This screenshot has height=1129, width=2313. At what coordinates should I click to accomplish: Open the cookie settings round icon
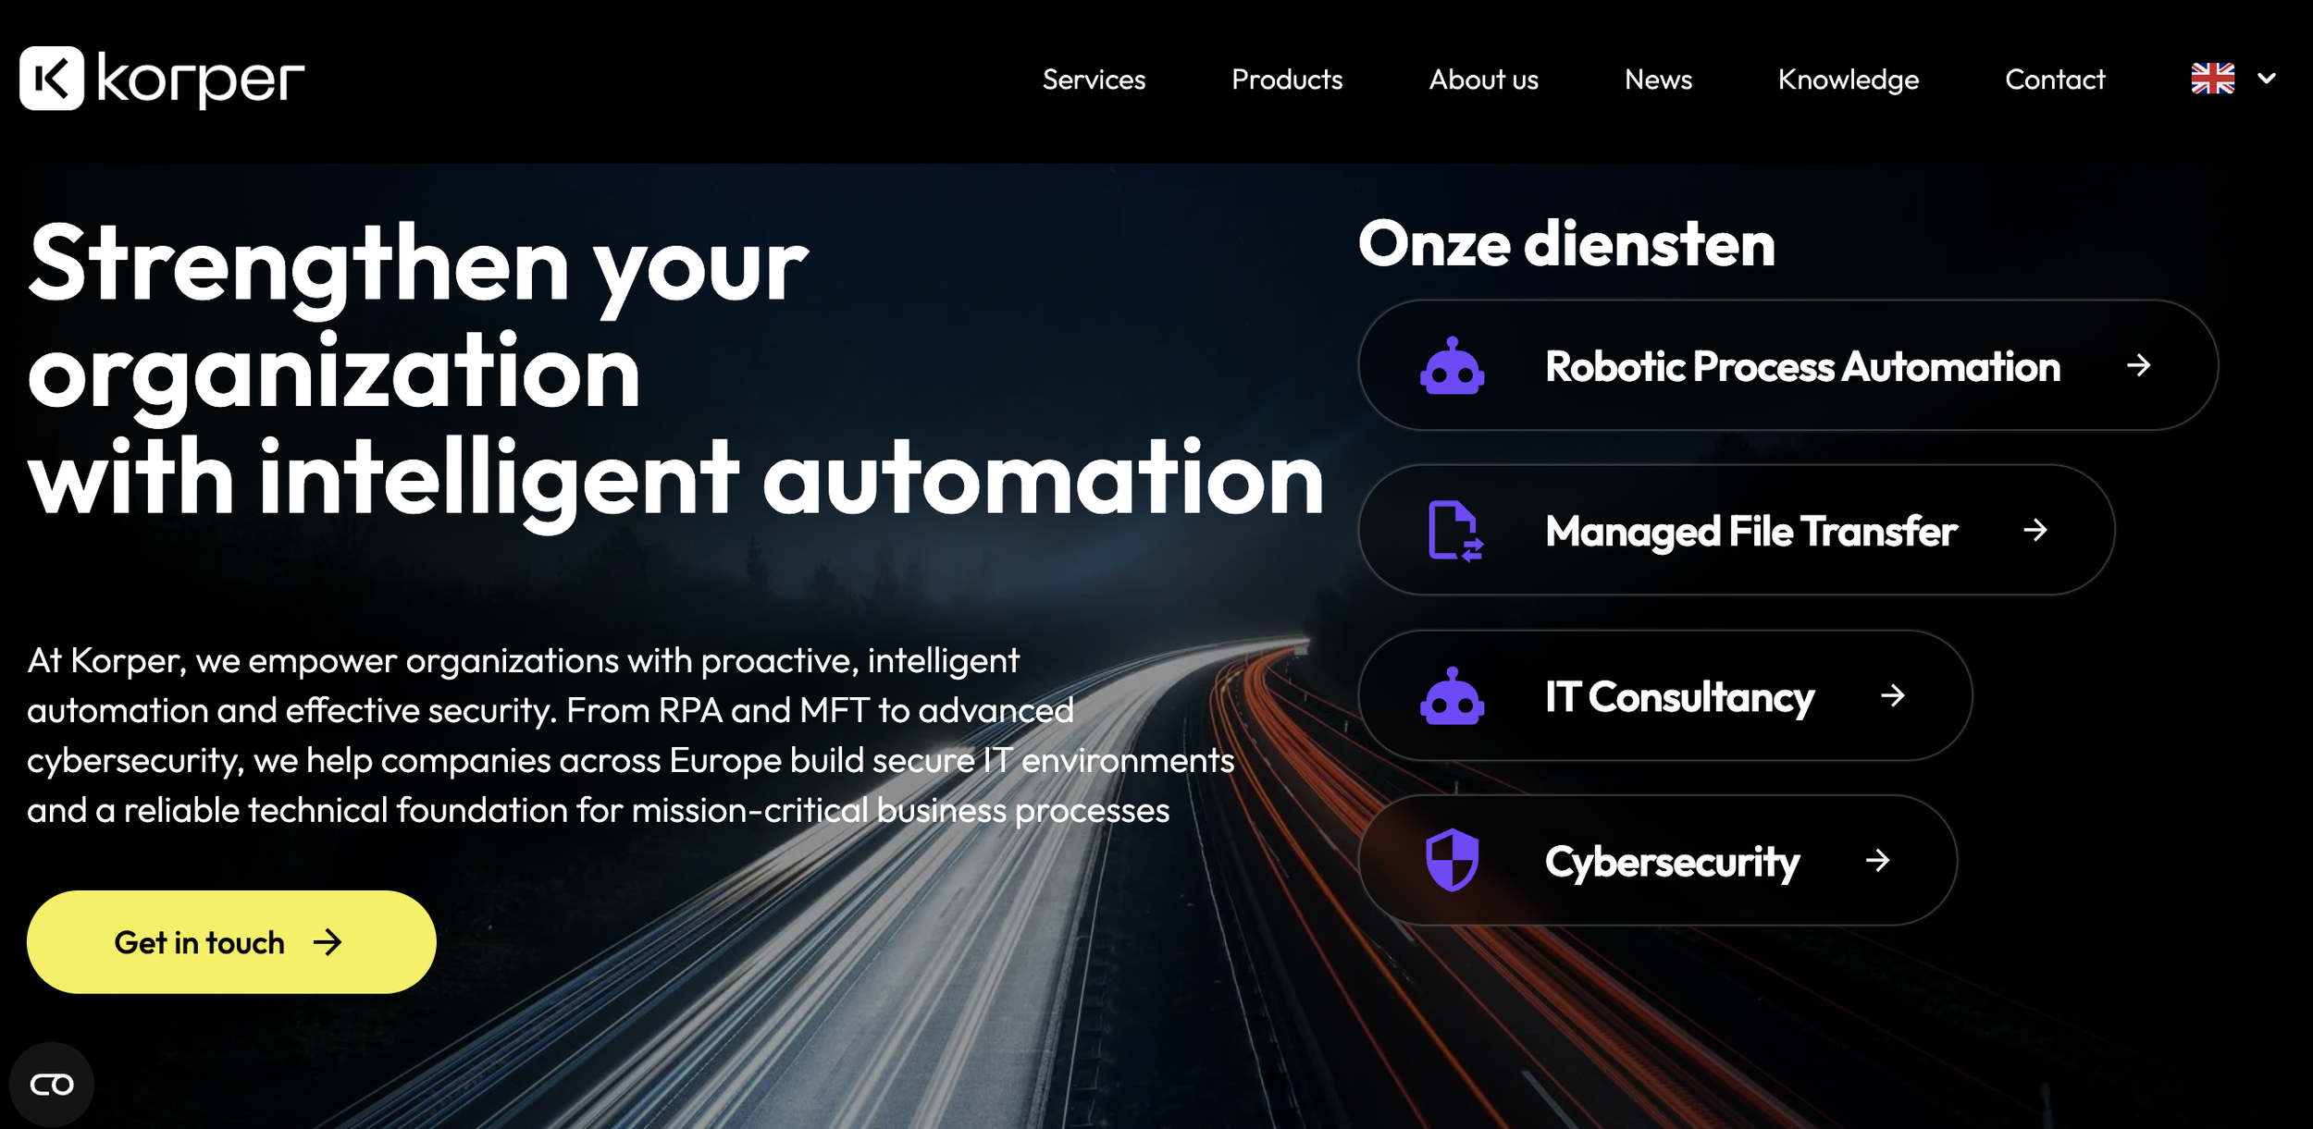(52, 1084)
